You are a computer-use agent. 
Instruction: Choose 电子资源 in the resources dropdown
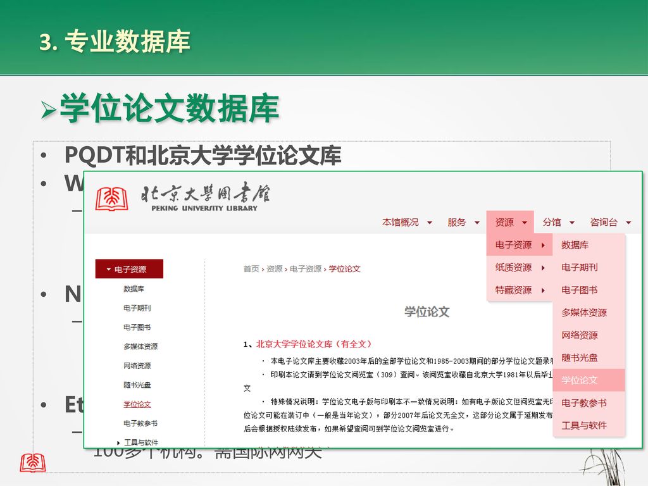coord(520,245)
